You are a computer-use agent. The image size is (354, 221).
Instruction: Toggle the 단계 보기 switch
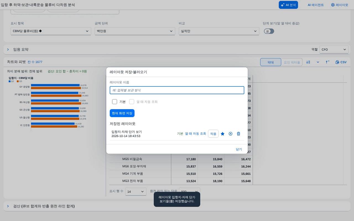pyautogui.click(x=269, y=31)
